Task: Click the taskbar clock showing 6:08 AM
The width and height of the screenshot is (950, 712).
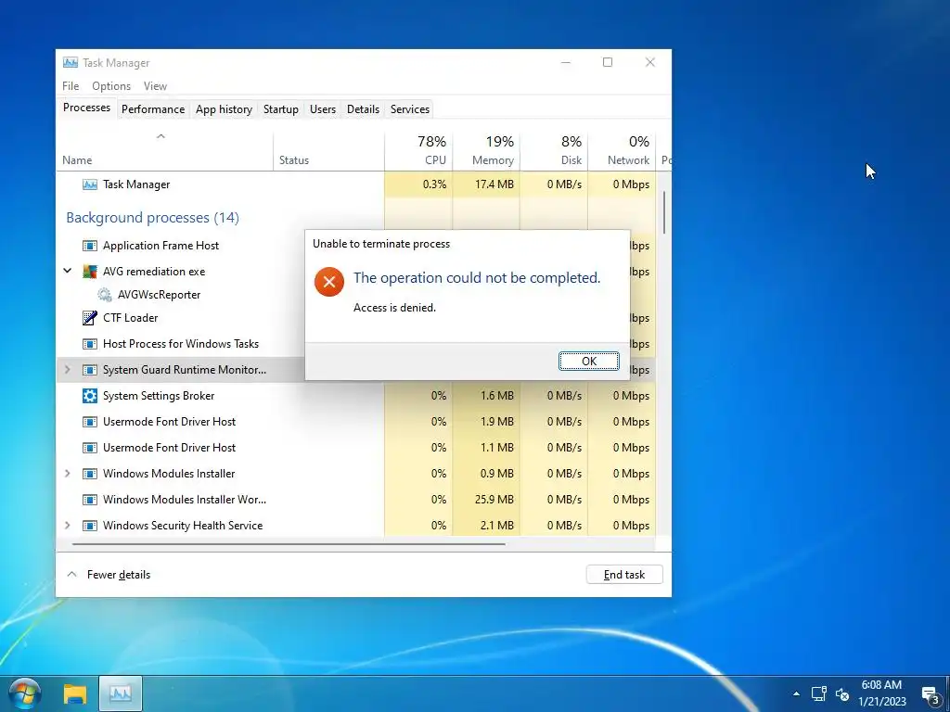Action: [881, 693]
